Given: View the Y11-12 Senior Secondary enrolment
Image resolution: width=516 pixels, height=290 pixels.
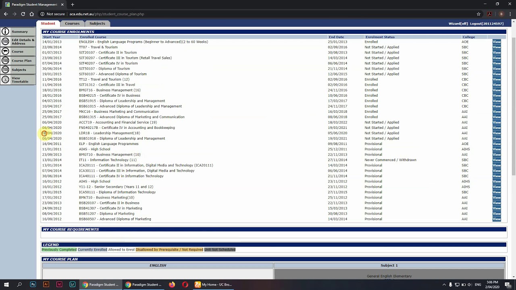Looking at the screenshot, I should tap(497, 187).
